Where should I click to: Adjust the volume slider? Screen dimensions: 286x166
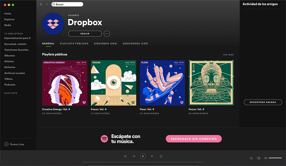tap(275, 158)
